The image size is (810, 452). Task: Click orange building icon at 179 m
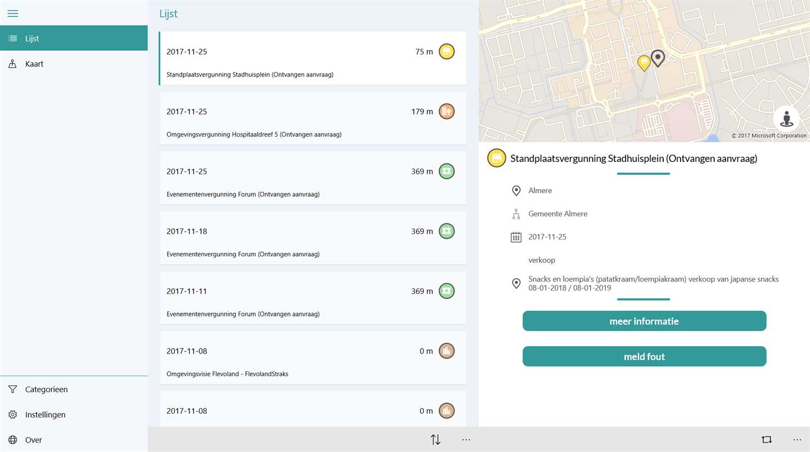[x=447, y=111]
